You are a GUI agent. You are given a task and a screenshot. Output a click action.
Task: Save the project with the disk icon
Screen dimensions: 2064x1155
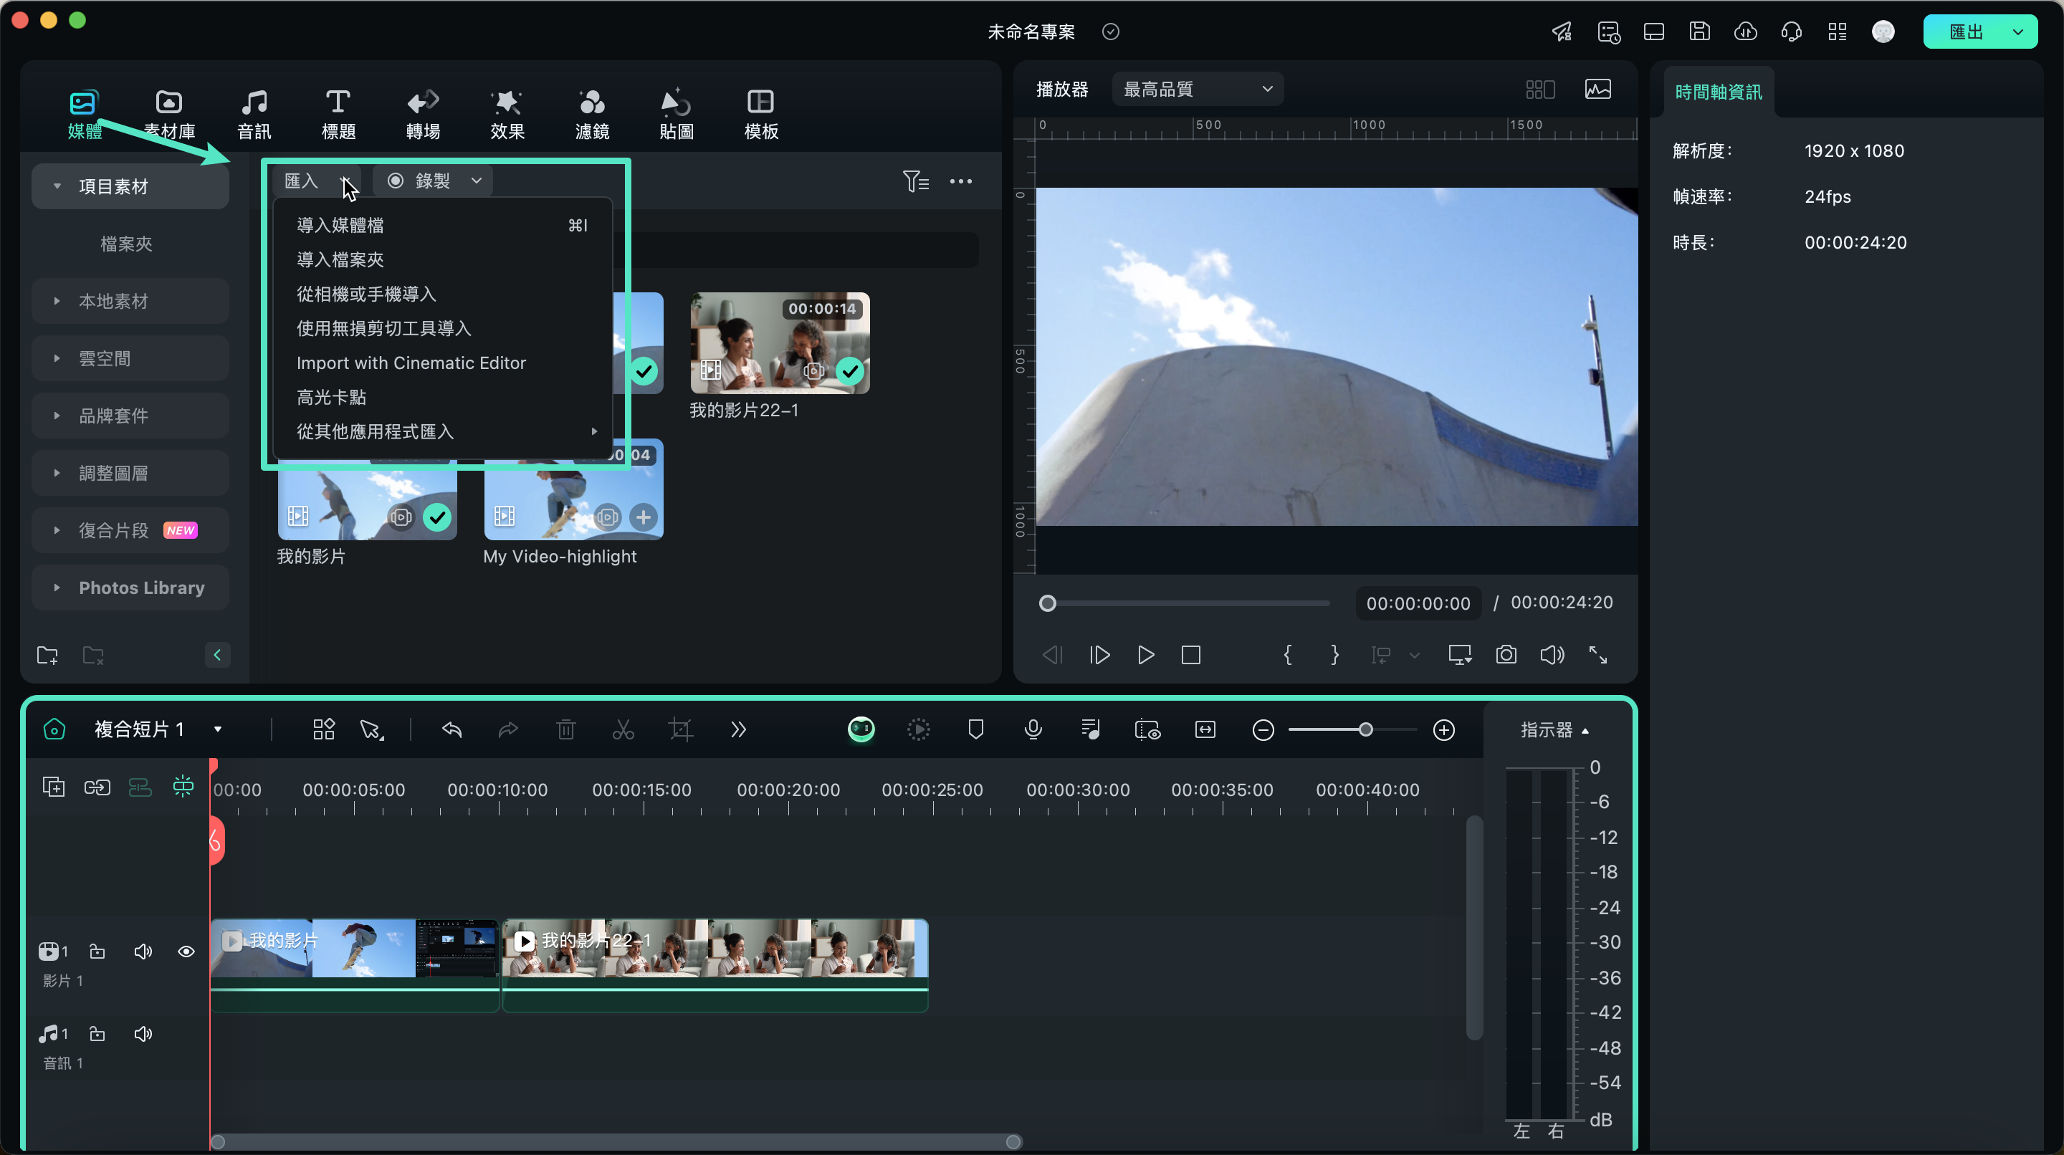pos(1699,32)
